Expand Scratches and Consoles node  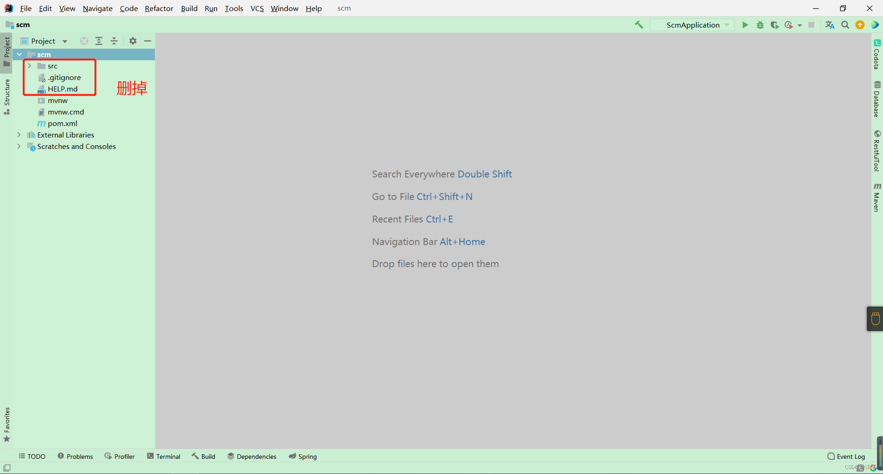pyautogui.click(x=19, y=146)
